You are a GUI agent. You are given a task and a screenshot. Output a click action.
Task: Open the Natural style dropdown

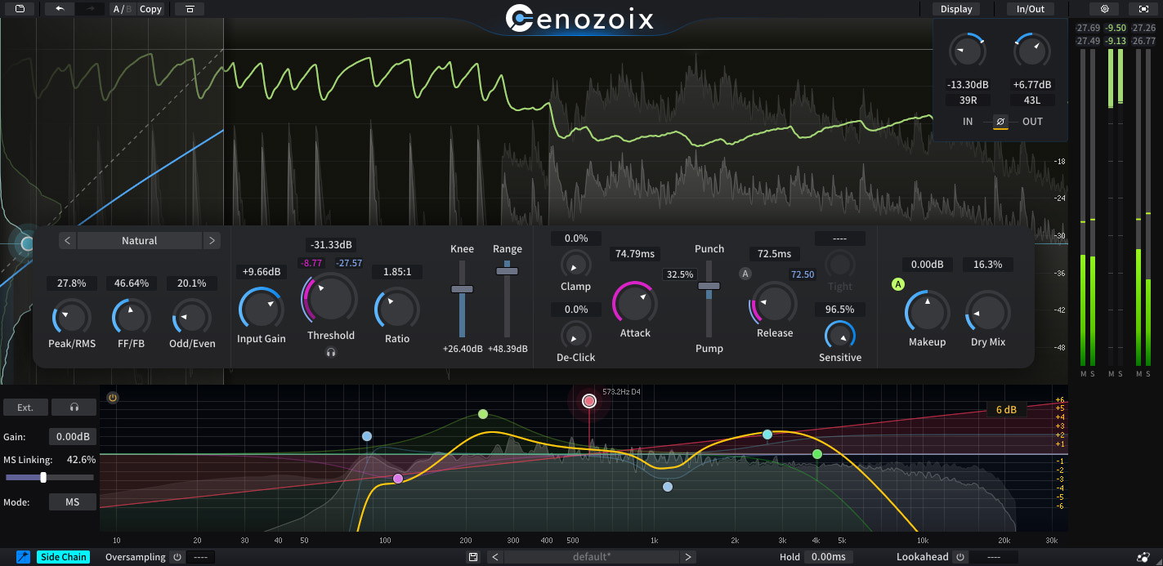pos(140,241)
